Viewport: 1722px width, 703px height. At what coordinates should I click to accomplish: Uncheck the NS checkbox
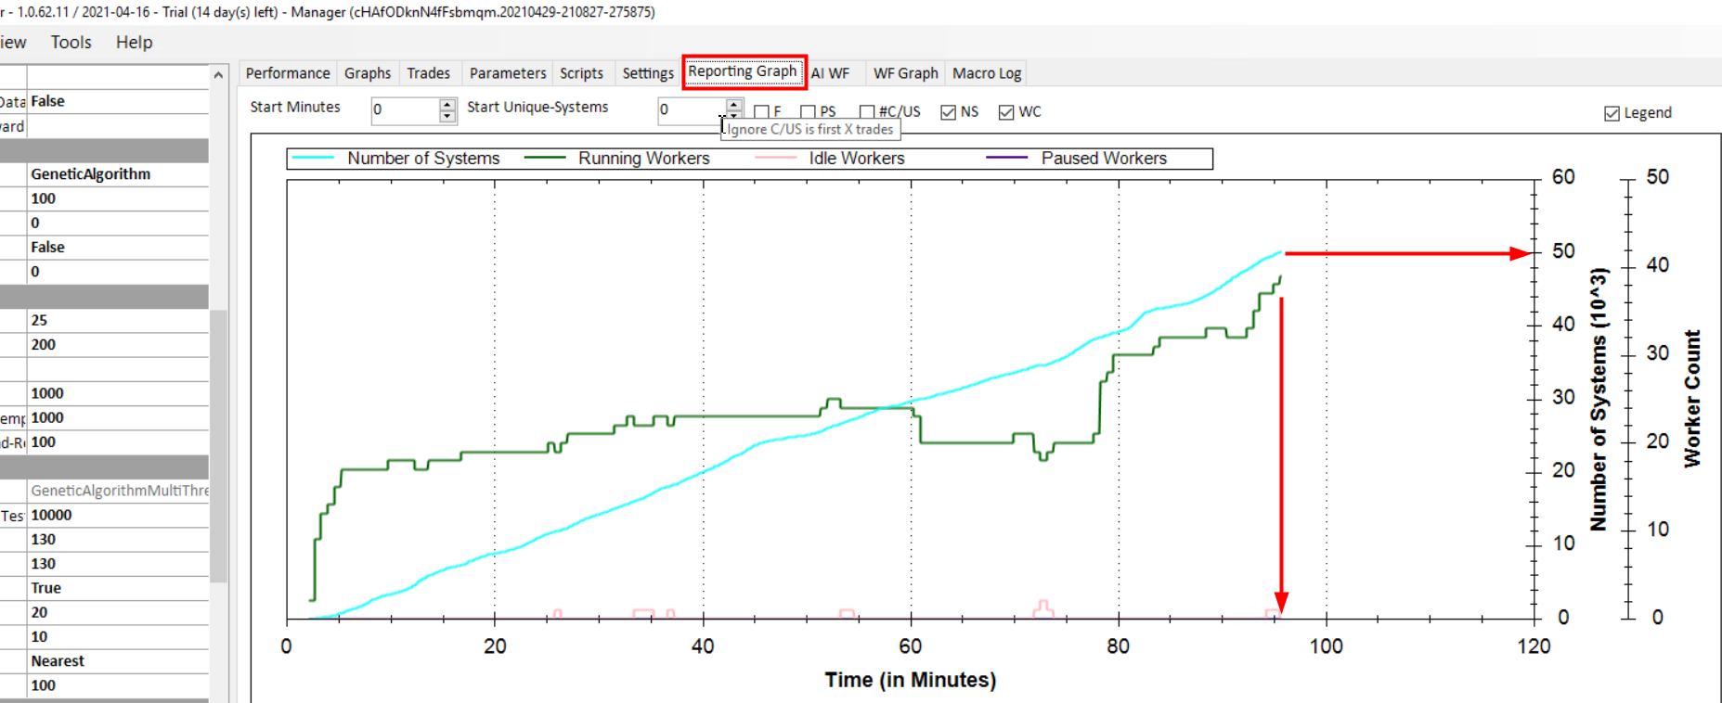948,112
